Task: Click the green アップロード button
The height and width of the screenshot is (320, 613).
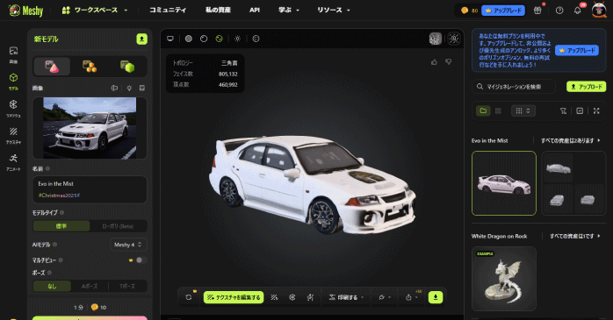Action: coord(586,87)
